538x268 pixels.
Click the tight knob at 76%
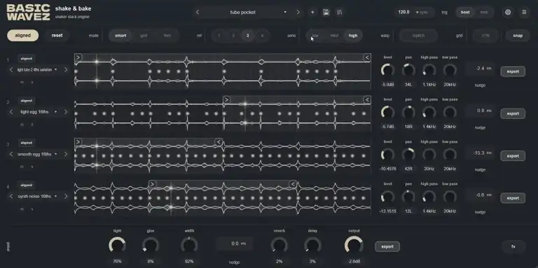click(x=117, y=246)
